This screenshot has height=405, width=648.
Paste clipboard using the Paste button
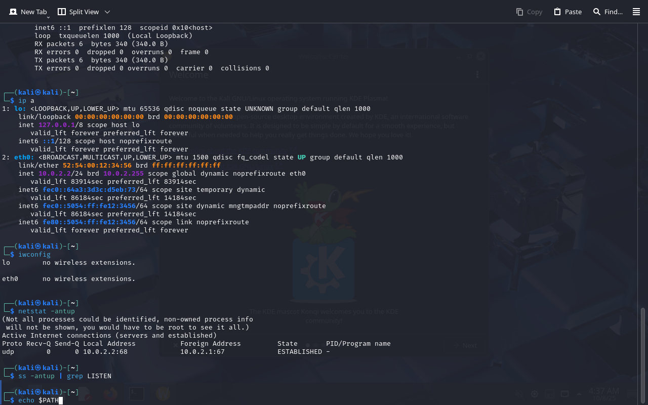tap(568, 12)
